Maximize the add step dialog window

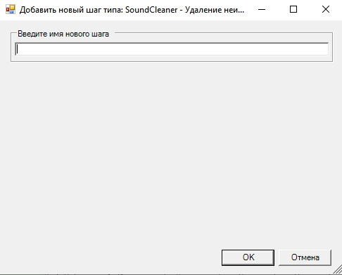(293, 10)
